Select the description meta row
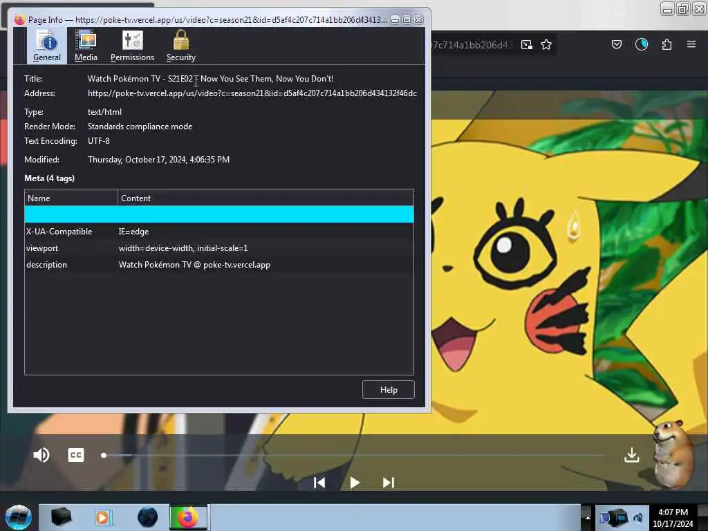The width and height of the screenshot is (708, 531). 219,265
